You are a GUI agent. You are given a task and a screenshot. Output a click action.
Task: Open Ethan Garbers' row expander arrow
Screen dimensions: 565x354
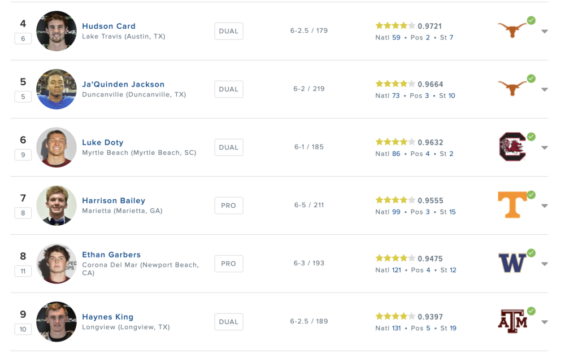tap(545, 264)
